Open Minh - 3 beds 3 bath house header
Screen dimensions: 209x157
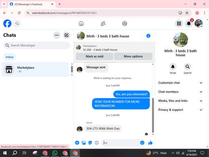coord(103,36)
